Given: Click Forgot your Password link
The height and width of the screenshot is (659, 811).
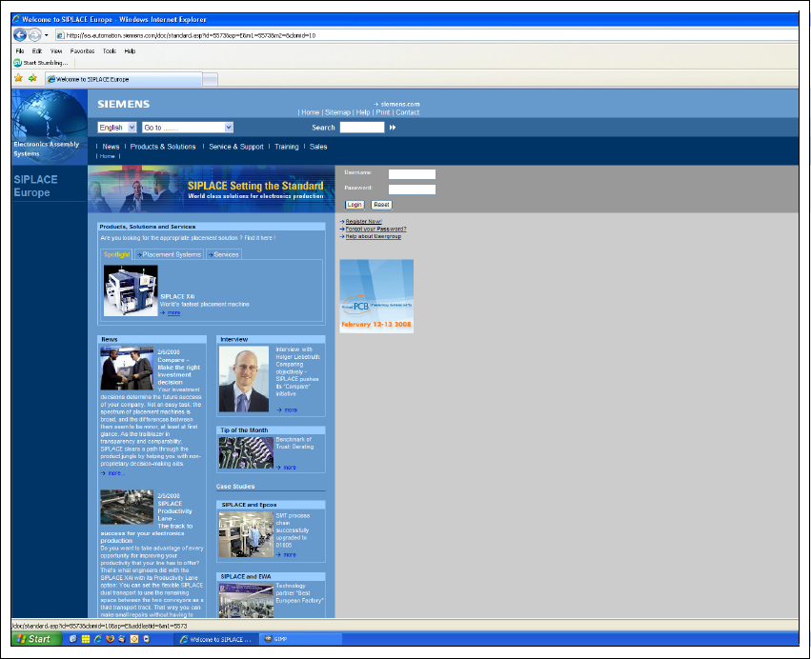Looking at the screenshot, I should pos(376,229).
